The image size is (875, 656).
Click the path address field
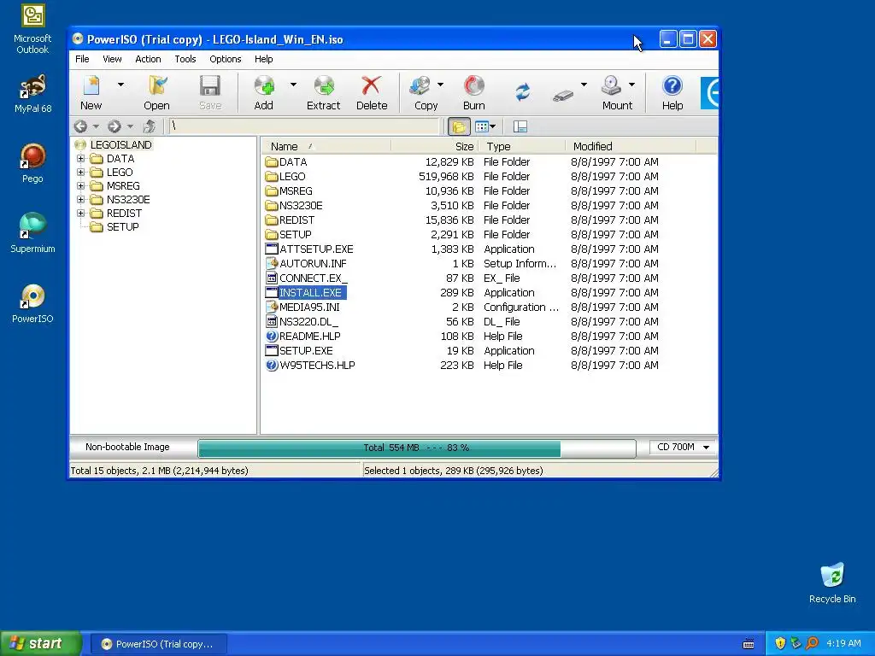303,126
